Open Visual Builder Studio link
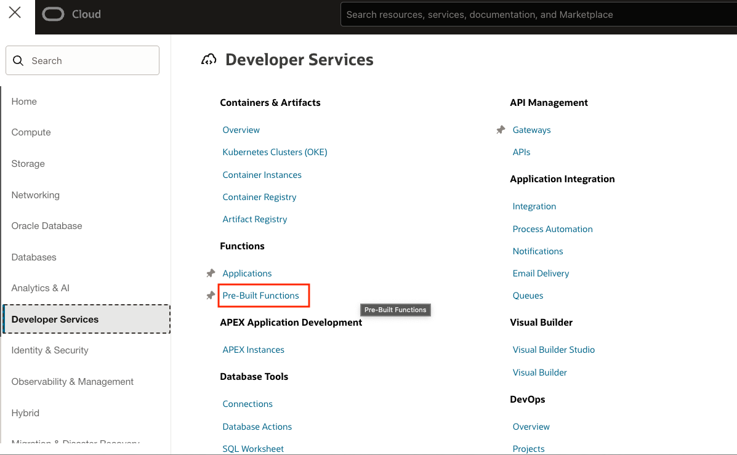The height and width of the screenshot is (455, 737). click(x=554, y=350)
